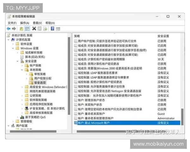Click policy icon beside 帐户: 阻止 Microsoft 帐户

click(76, 123)
